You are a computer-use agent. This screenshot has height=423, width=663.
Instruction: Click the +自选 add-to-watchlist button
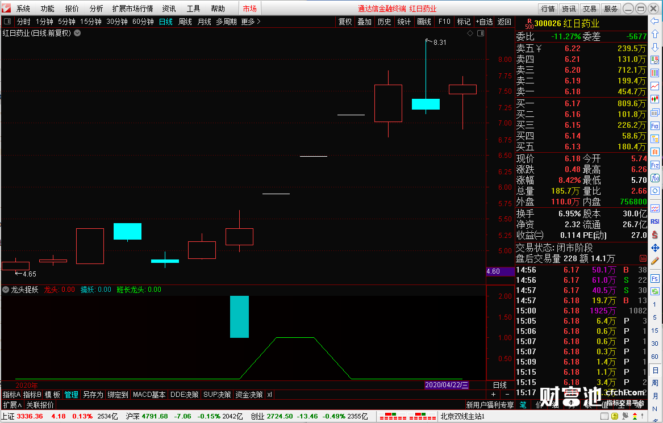(x=484, y=22)
